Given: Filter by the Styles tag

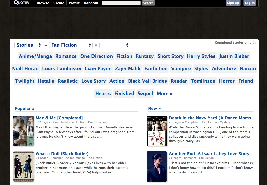Looking at the screenshot, I should [x=201, y=68].
